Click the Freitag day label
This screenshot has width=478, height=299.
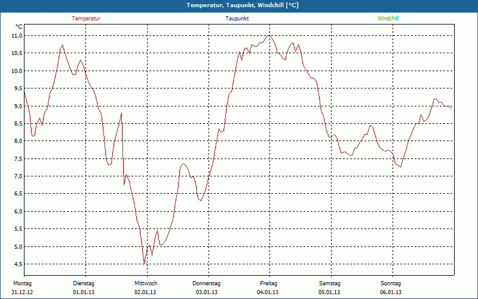pyautogui.click(x=268, y=283)
